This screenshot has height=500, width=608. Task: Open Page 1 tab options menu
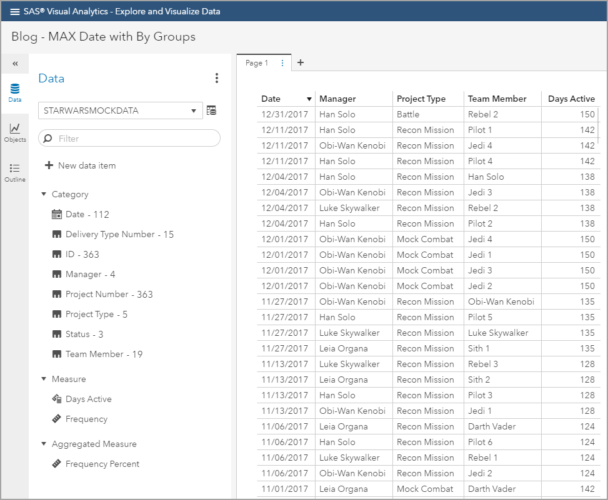pos(282,63)
